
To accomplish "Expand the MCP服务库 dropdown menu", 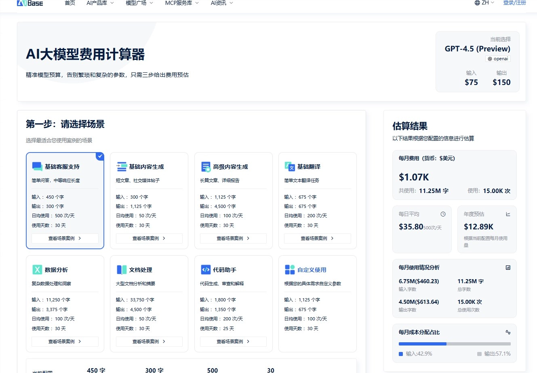I will coord(182,3).
